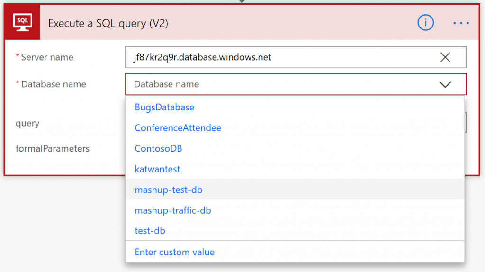
Task: Collapse the Database name dropdown chevron
Action: (x=445, y=84)
